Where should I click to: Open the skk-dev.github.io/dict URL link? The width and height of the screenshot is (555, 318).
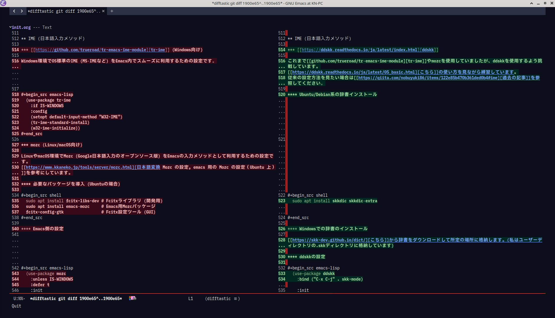(x=329, y=240)
